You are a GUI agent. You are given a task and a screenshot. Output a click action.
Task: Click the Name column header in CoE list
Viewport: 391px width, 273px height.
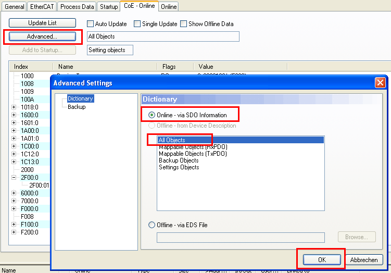(x=105, y=67)
